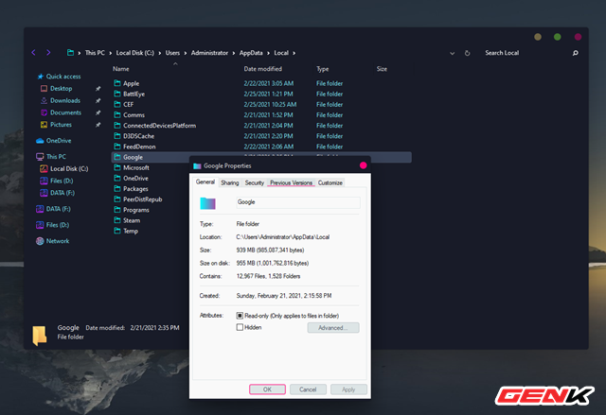Click the Apply button
This screenshot has height=415, width=606.
[x=348, y=389]
